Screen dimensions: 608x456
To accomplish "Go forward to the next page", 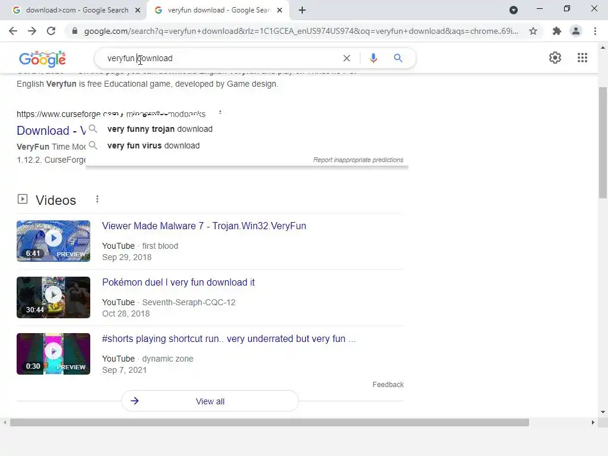I will click(x=32, y=31).
